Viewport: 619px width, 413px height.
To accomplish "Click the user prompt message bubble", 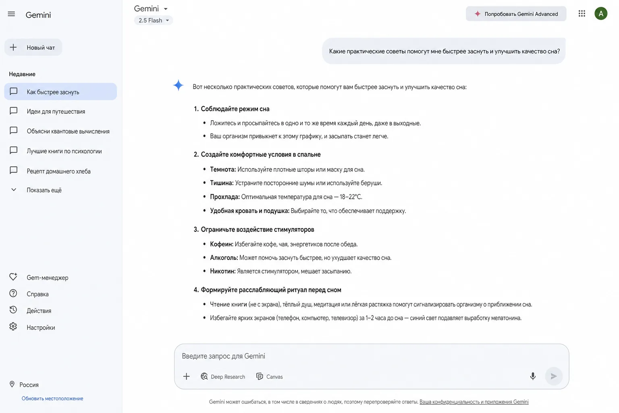I will (x=444, y=51).
